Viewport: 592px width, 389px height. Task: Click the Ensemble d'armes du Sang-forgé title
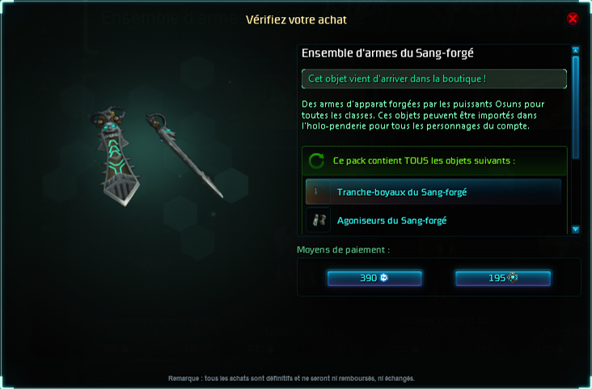point(387,53)
